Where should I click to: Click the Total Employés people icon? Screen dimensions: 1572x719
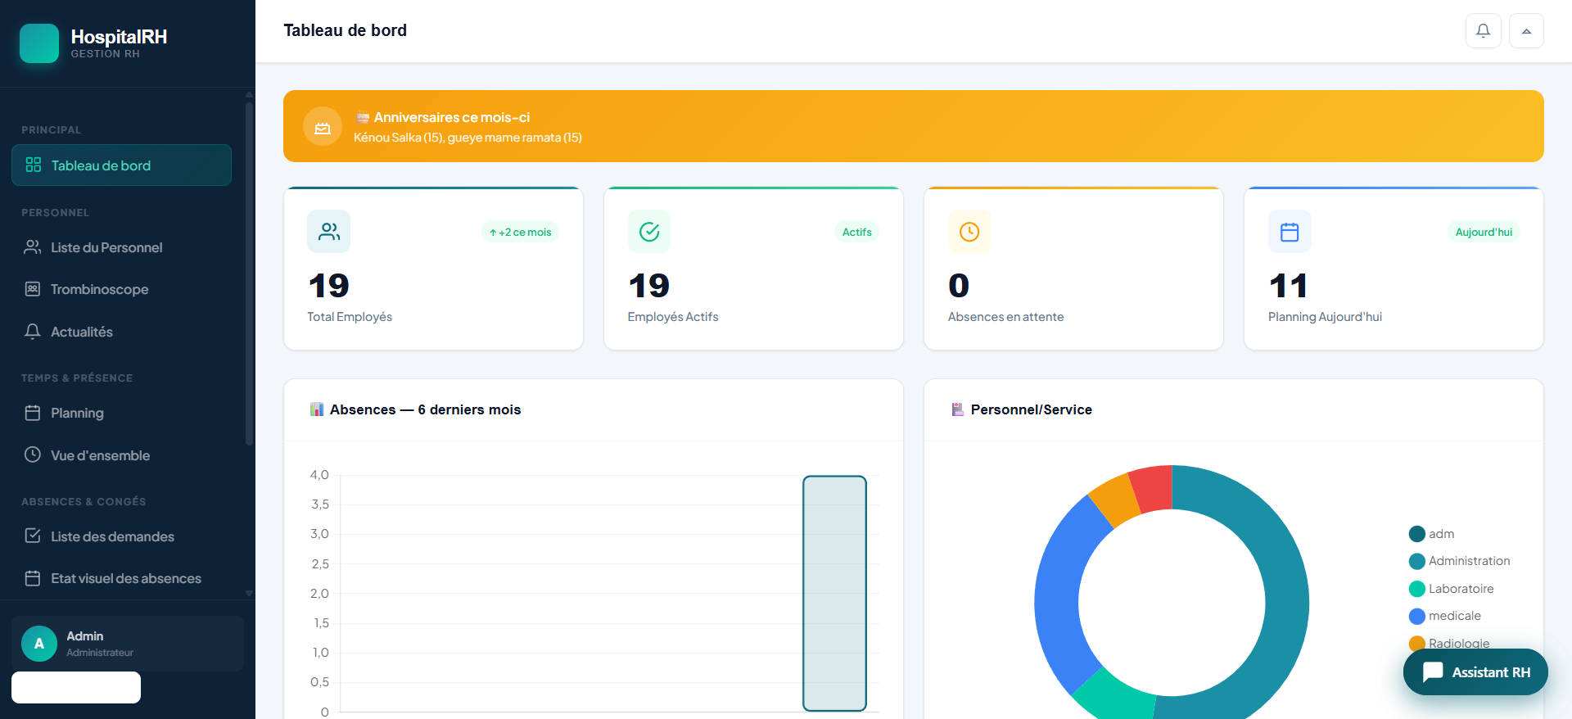[329, 232]
